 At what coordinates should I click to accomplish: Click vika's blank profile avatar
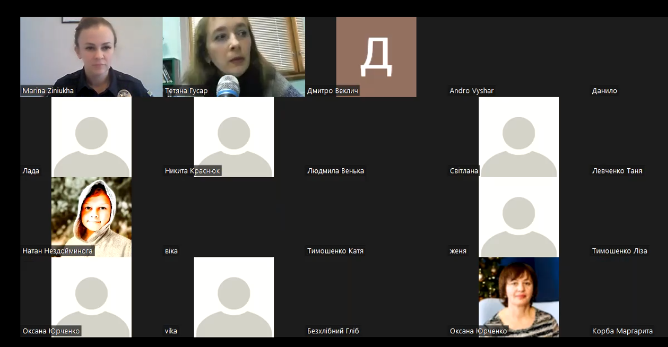[234, 297]
